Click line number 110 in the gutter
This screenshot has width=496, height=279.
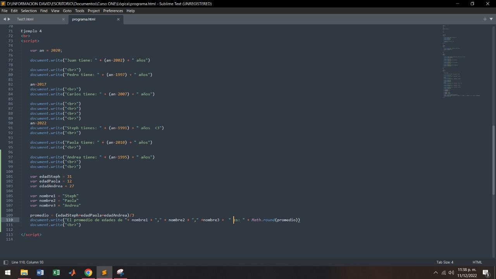9,220
